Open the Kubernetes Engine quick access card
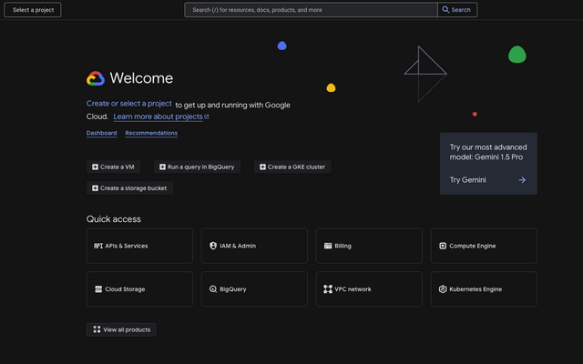The image size is (583, 364). pyautogui.click(x=484, y=289)
